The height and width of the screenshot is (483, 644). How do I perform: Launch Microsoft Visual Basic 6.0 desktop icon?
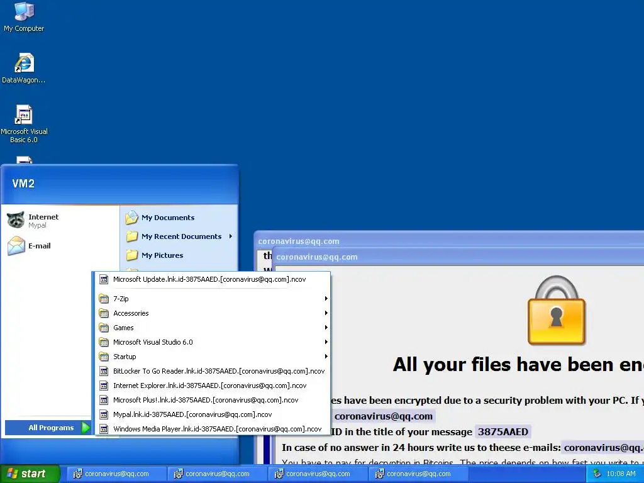tap(24, 114)
